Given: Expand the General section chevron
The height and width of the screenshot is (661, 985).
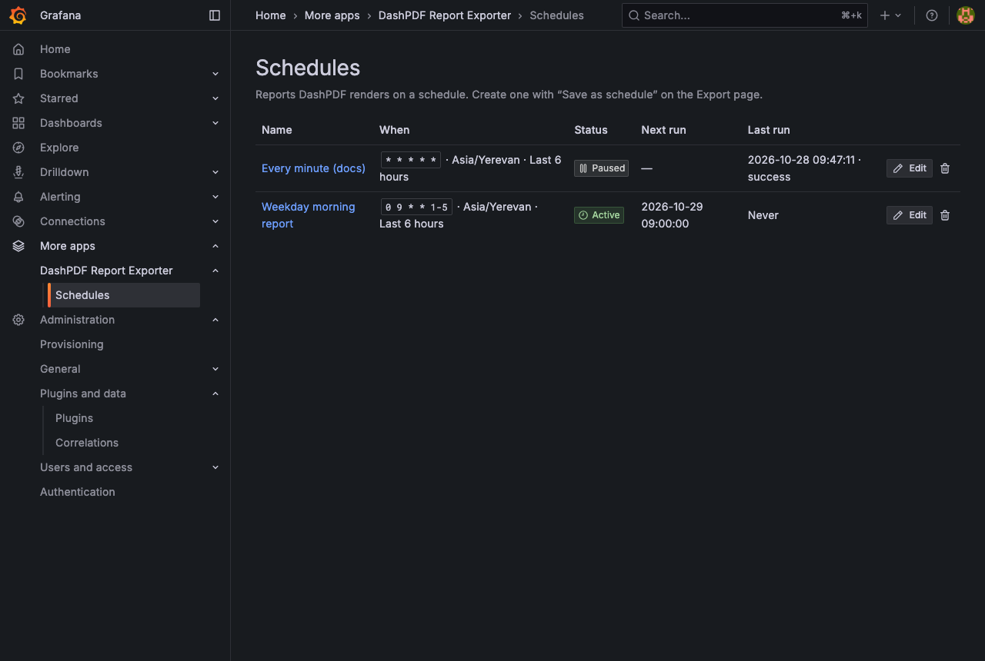Looking at the screenshot, I should [215, 369].
